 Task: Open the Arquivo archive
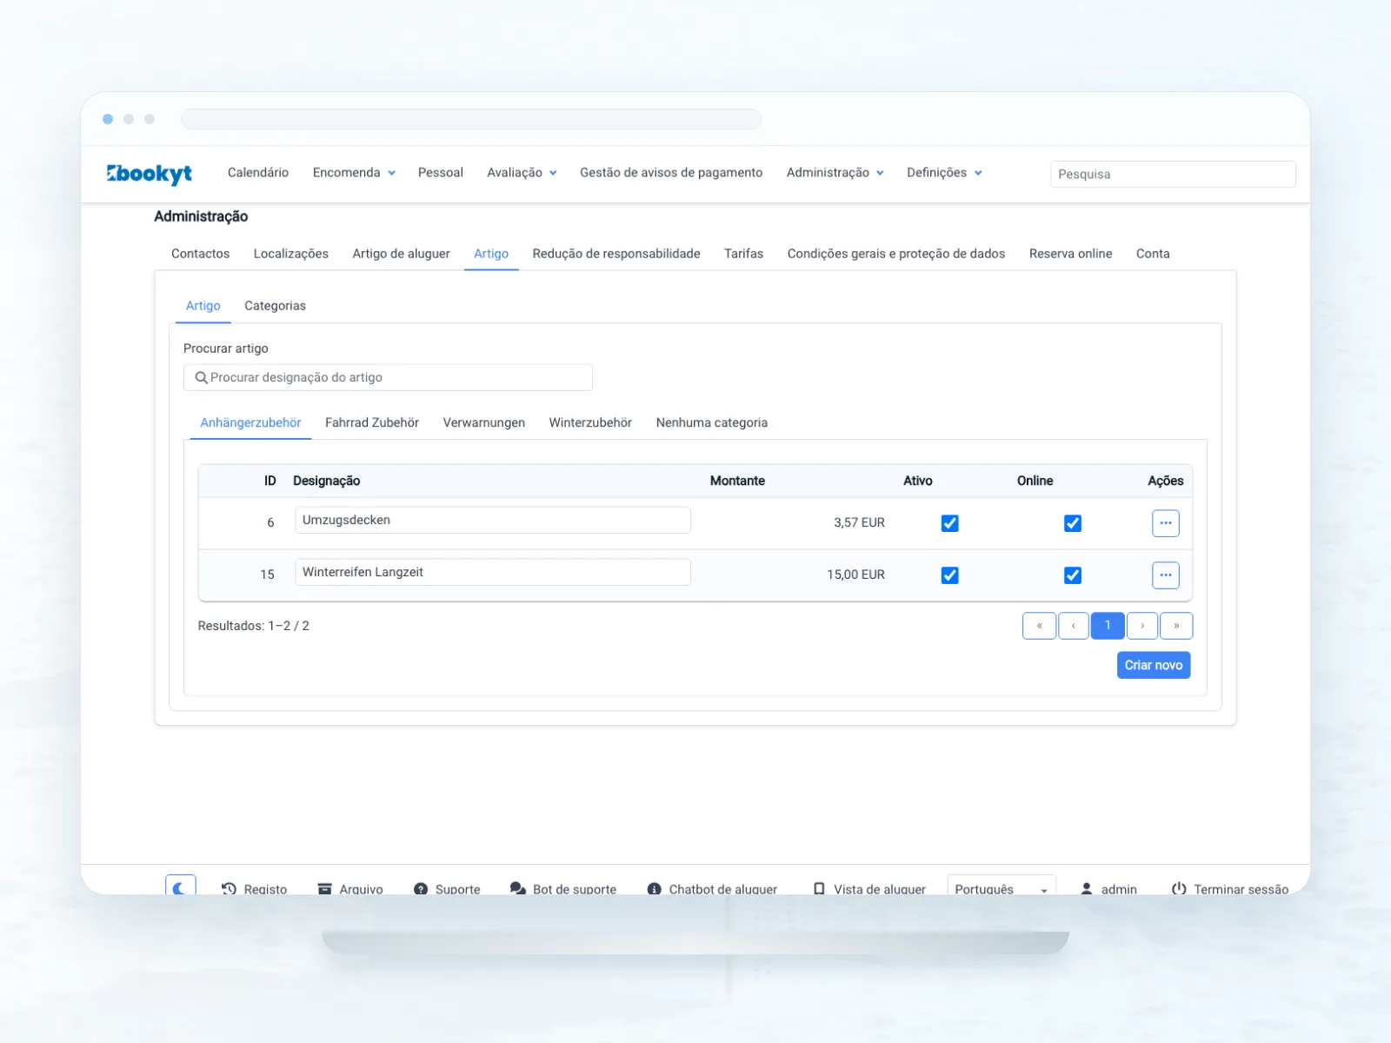pyautogui.click(x=349, y=888)
